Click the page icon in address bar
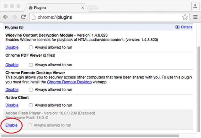Screen dimensions: 201x138 pos(34,17)
